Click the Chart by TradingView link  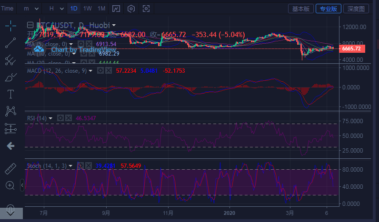click(x=83, y=49)
